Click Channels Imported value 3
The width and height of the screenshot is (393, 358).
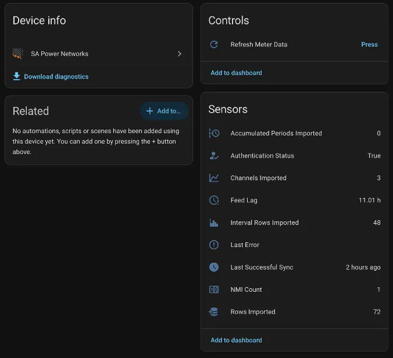click(378, 178)
